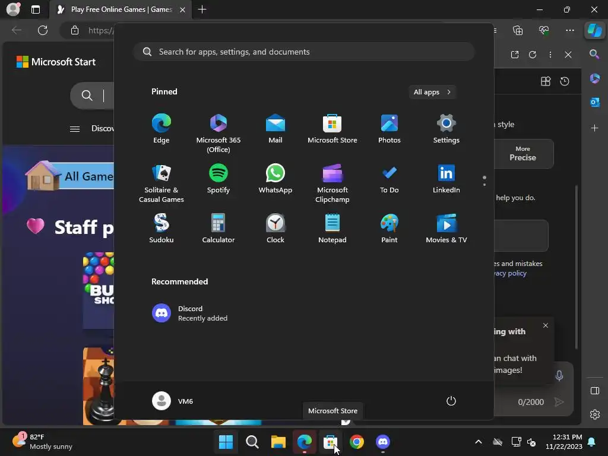Viewport: 608px width, 456px height.
Task: Refresh the Edge page
Action: coord(43,30)
